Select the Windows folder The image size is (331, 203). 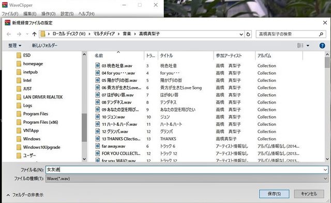tap(28, 139)
